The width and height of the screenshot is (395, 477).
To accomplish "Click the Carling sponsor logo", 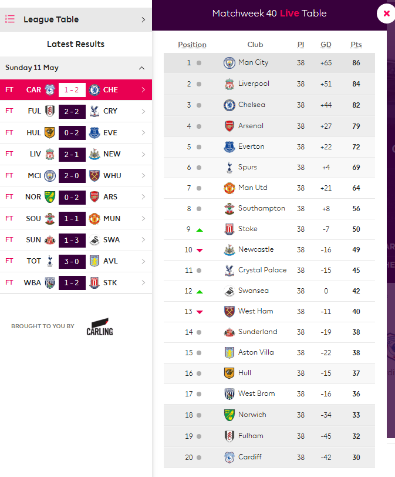I will 100,326.
